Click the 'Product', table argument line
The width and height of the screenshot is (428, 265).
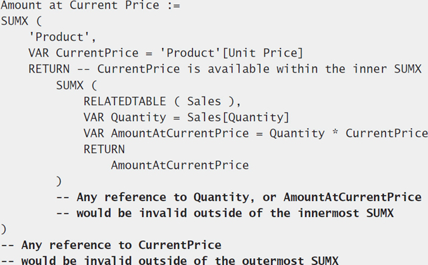tap(63, 37)
